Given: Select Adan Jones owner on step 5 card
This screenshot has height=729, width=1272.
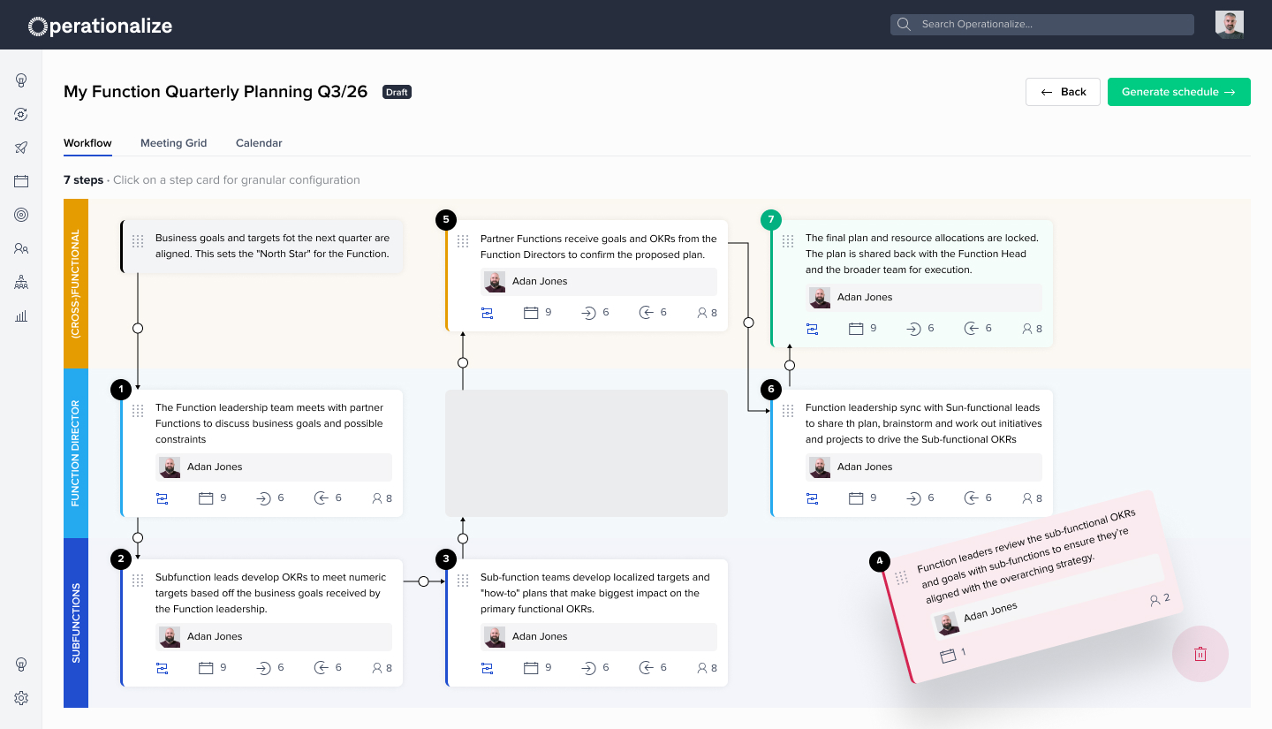Looking at the screenshot, I should 598,281.
